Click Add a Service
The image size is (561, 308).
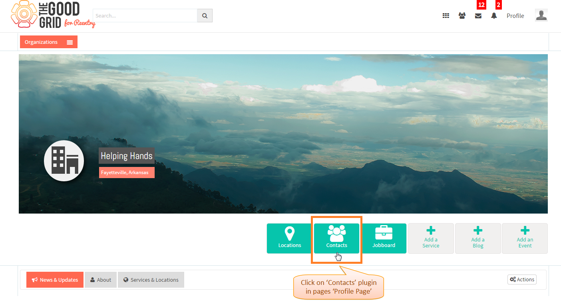point(431,238)
